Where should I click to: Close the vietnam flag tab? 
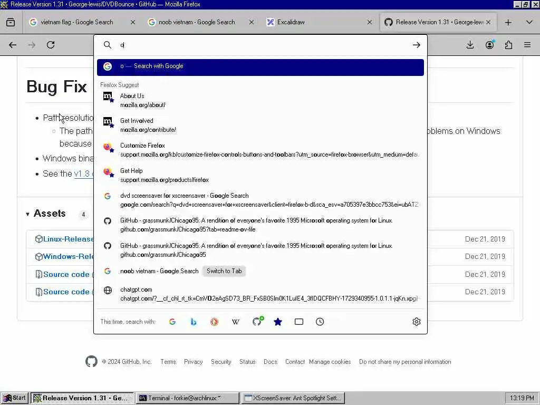pos(132,22)
